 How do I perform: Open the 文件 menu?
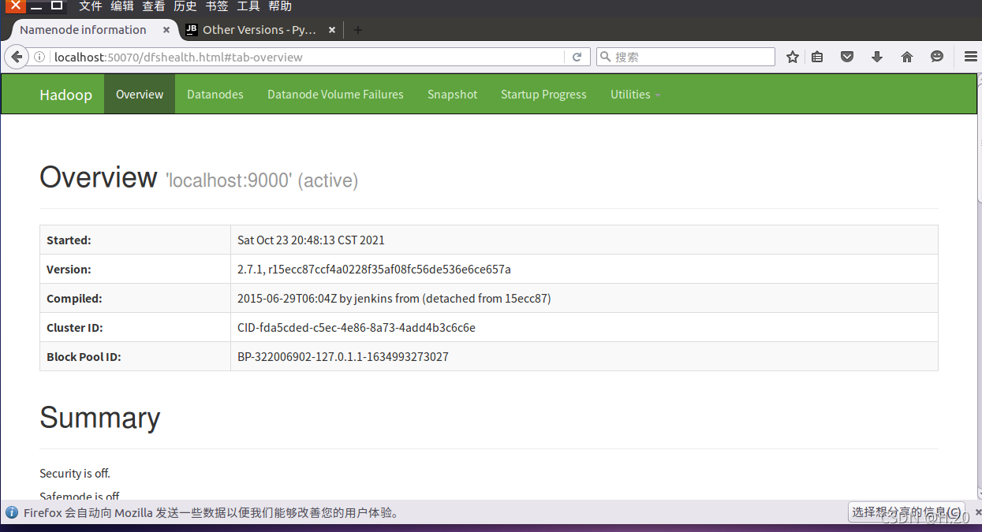[x=91, y=6]
